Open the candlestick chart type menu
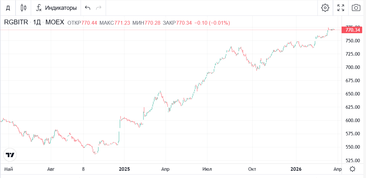Image resolution: width=366 pixels, height=178 pixels. click(23, 8)
